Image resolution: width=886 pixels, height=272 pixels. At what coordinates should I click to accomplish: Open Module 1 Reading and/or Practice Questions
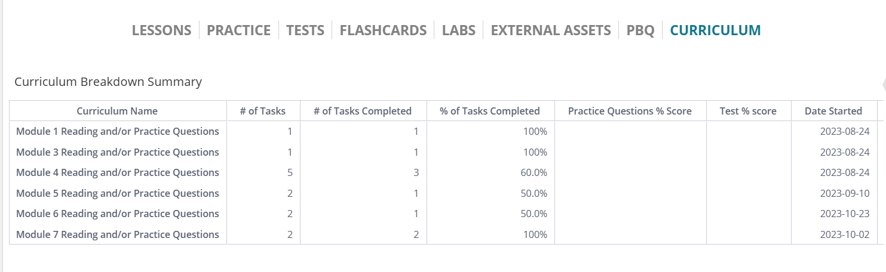coord(118,131)
